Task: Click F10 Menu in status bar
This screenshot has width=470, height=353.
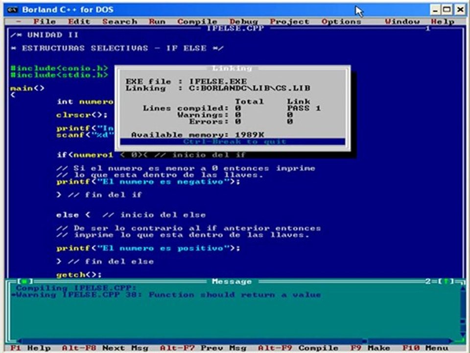Action: (425, 348)
